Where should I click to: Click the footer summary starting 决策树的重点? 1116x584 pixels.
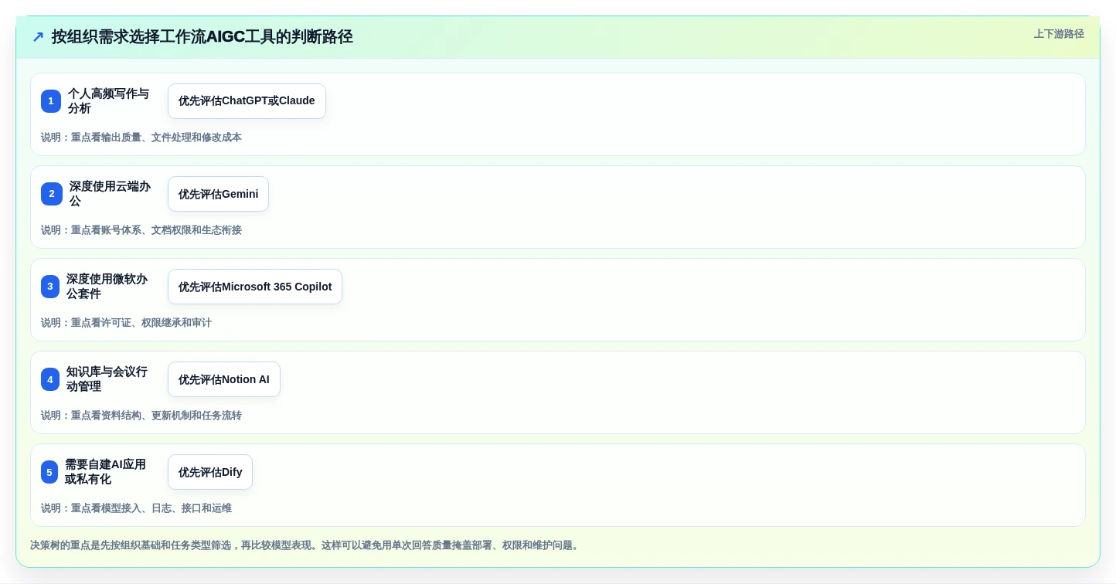point(306,545)
